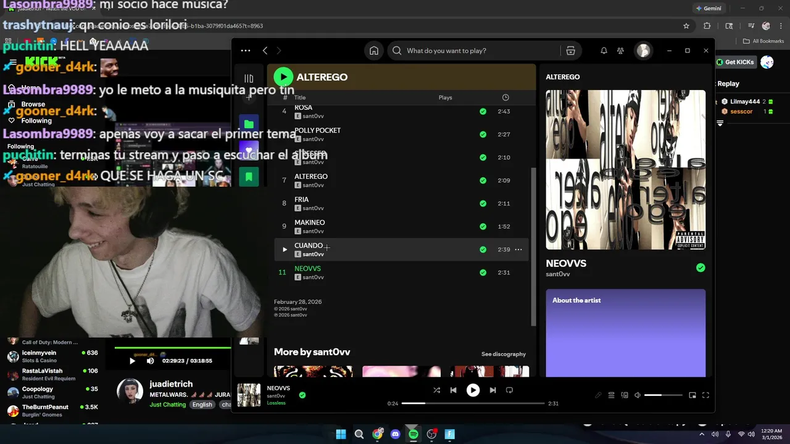
Task: Toggle the saved checkmark next to NEOVVS in Now Playing panel
Action: click(701, 268)
